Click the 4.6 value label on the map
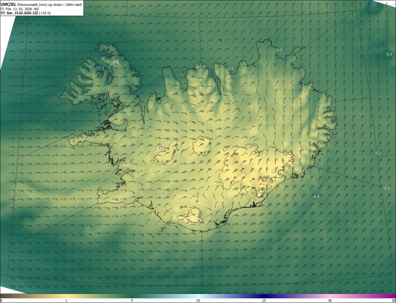The height and width of the screenshot is (303, 396). click(231, 69)
